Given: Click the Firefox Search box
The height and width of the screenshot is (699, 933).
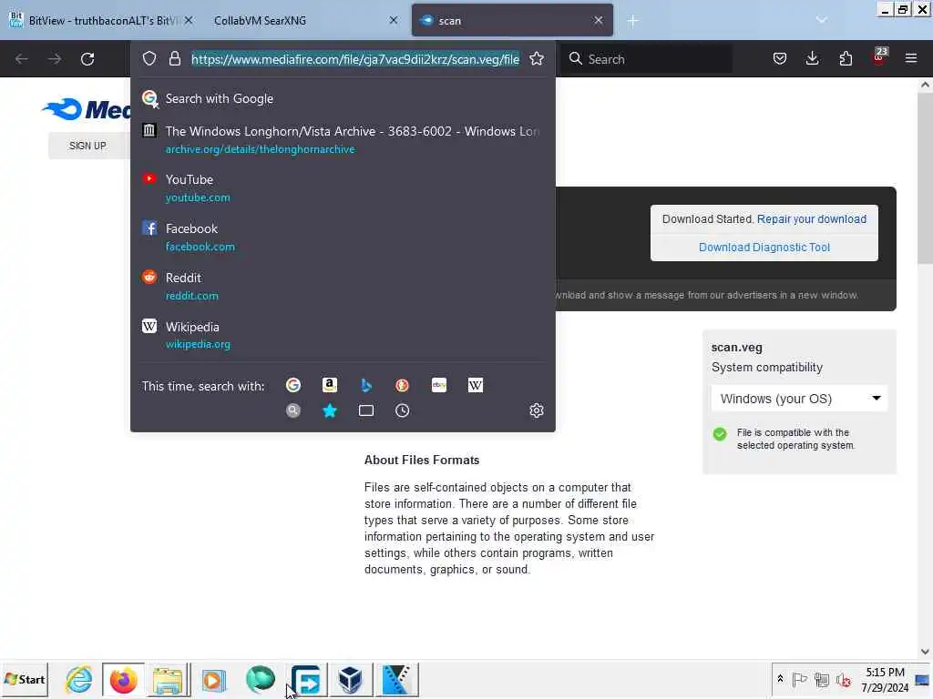Looking at the screenshot, I should click(x=646, y=58).
